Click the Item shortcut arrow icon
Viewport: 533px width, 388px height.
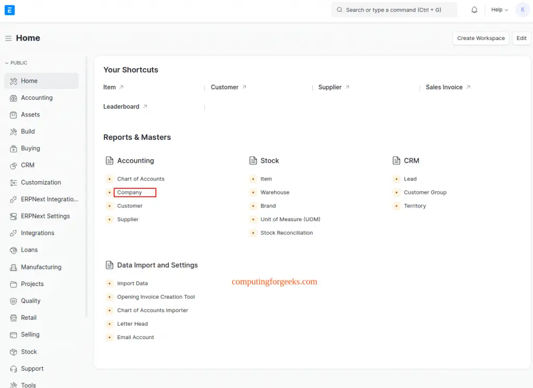coord(121,87)
